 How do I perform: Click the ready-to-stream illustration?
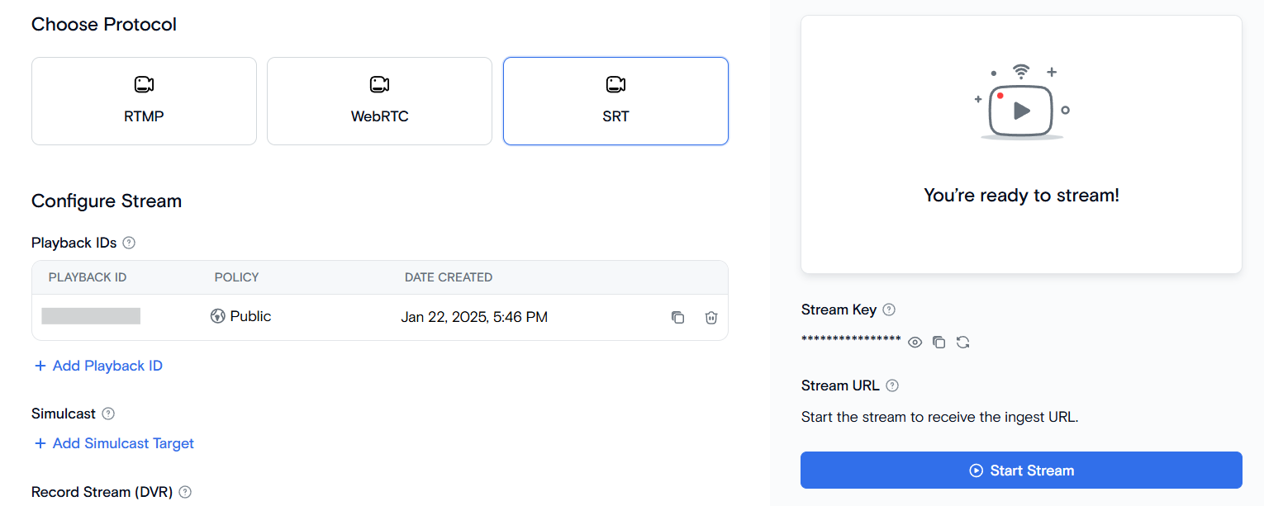coord(1022,102)
